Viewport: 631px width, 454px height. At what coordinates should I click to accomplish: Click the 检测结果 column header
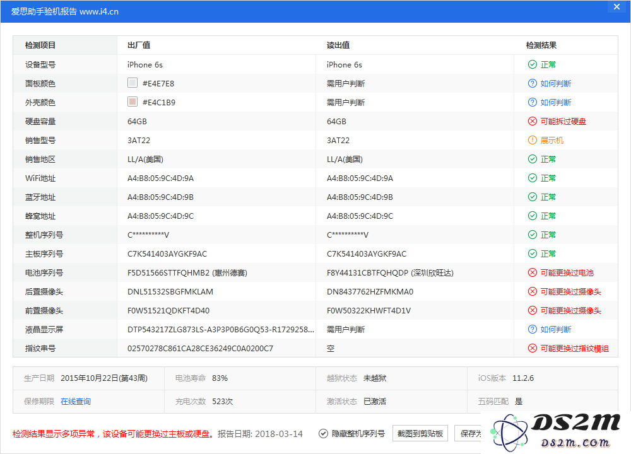(x=541, y=45)
